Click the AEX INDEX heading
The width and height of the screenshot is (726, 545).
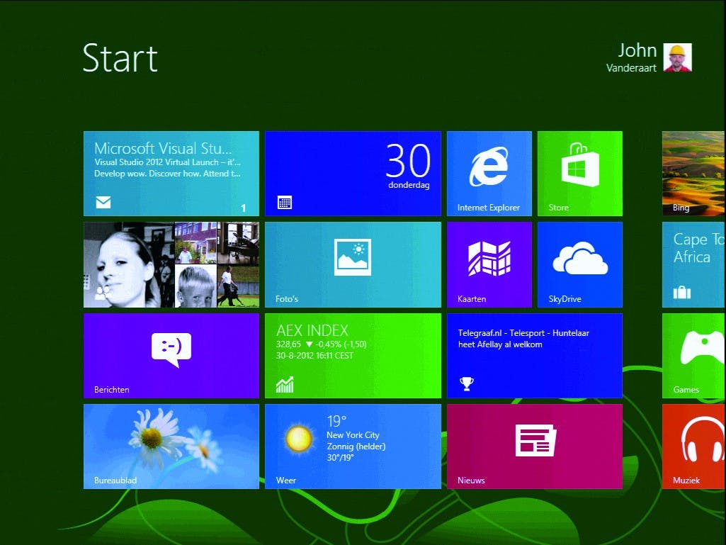pyautogui.click(x=312, y=330)
